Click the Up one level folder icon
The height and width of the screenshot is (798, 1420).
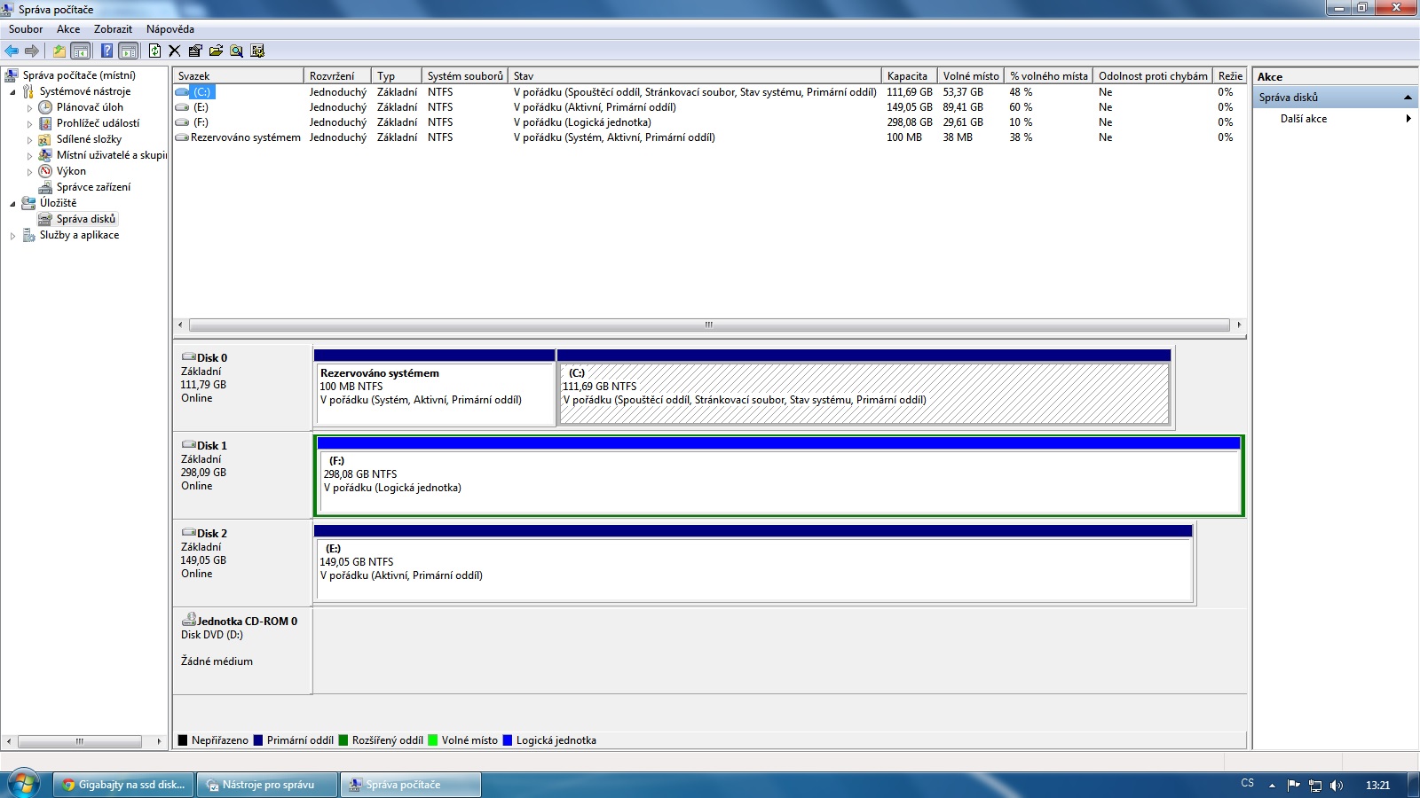[59, 51]
